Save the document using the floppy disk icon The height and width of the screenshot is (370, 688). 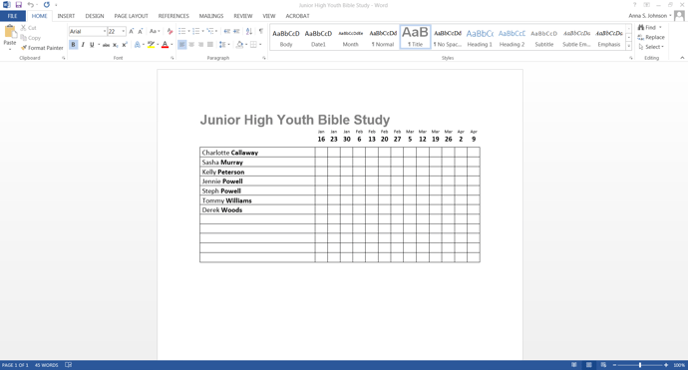[18, 5]
